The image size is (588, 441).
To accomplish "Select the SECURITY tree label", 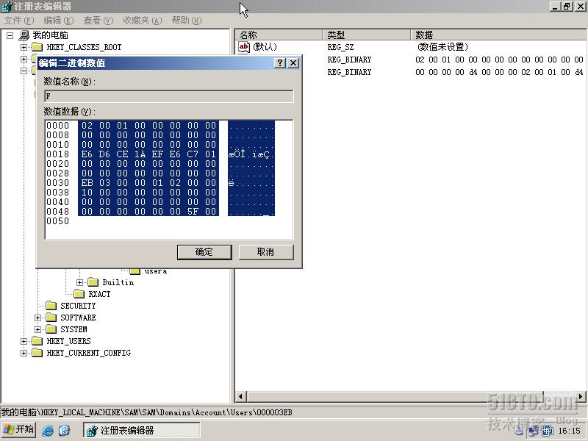I will (x=78, y=306).
